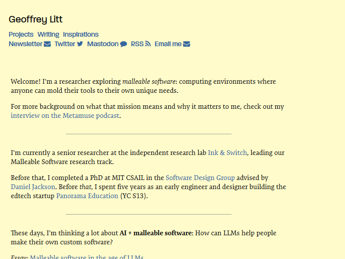Image resolution: width=345 pixels, height=259 pixels.
Task: Open the Mastodon text link
Action: click(x=103, y=44)
